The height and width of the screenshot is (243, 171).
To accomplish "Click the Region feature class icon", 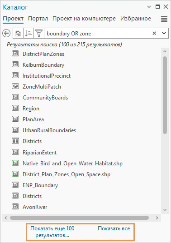I will (15, 108).
